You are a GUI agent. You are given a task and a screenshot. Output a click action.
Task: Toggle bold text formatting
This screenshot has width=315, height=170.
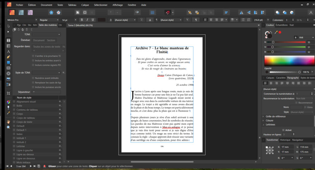click(82, 20)
